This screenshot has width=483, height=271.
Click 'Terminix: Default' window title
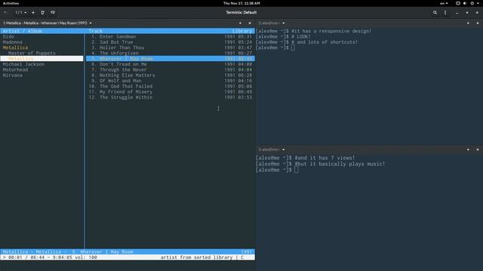coord(241,13)
